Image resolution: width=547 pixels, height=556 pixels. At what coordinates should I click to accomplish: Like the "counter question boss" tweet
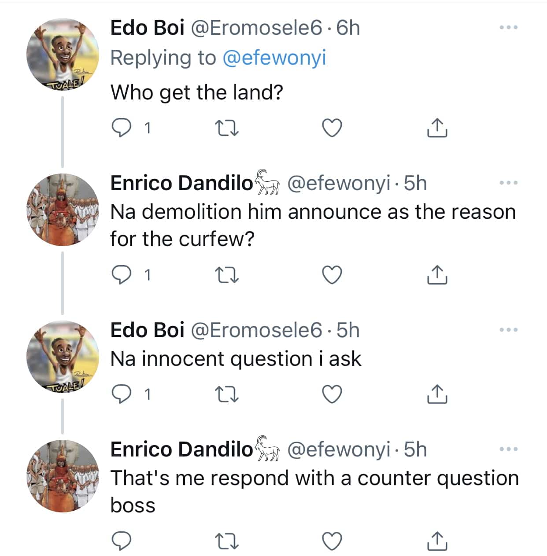(x=332, y=541)
